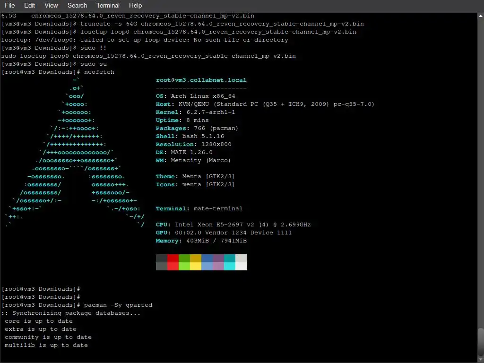Click the '6.5G' file size text
The image size is (484, 363).
click(9, 16)
